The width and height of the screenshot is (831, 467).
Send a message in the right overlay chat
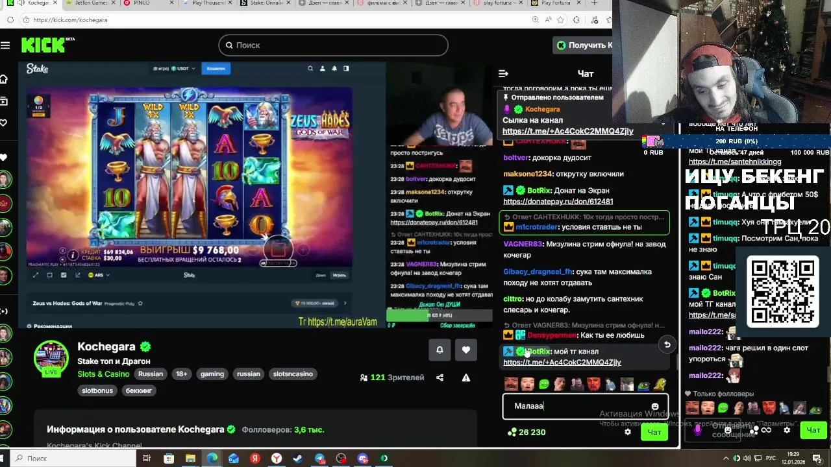[813, 429]
